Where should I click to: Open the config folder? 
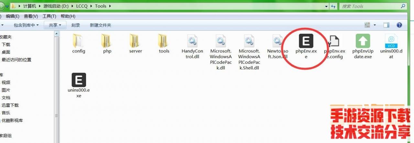79,41
